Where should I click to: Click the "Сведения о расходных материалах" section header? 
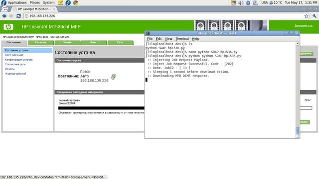80,92
